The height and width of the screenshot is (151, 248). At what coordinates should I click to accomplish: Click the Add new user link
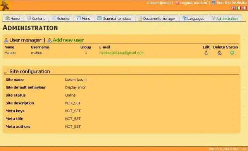[x=68, y=40]
